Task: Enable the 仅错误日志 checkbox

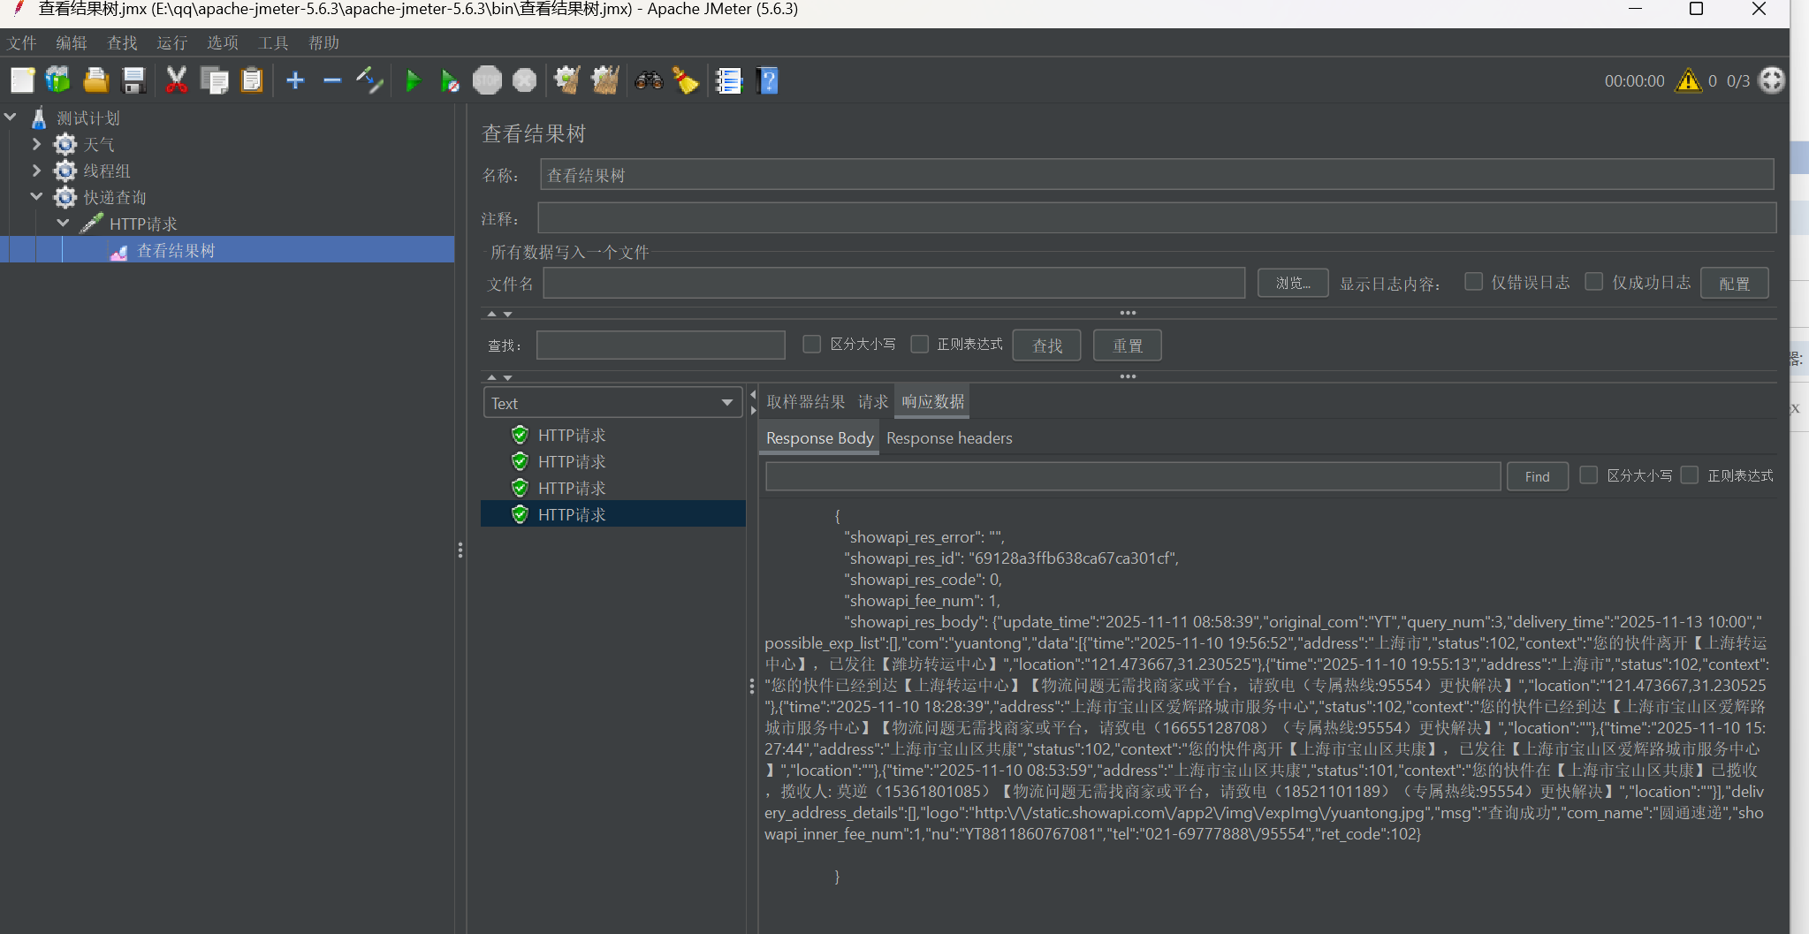Action: pos(1473,282)
